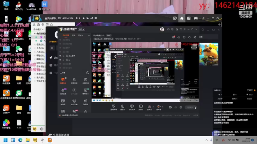Toggle visibility of first source row 文本 2

point(60,40)
